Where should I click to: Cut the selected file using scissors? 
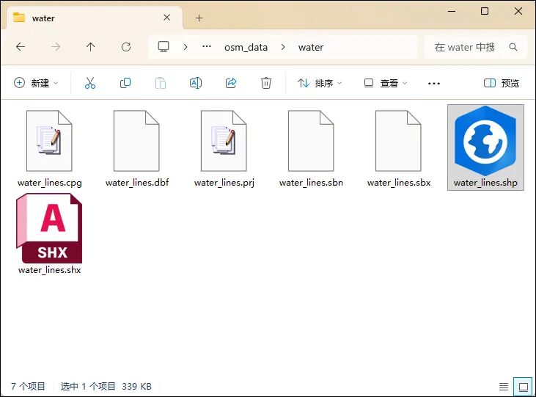point(90,83)
